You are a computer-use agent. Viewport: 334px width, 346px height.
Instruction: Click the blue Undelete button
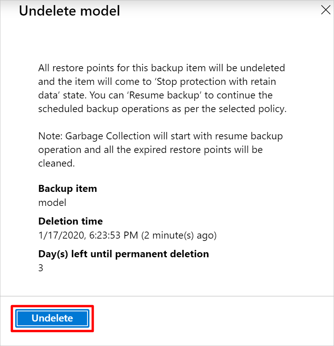pyautogui.click(x=52, y=318)
